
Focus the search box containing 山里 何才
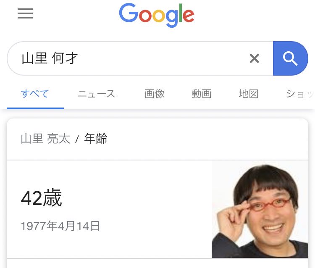[x=140, y=58]
